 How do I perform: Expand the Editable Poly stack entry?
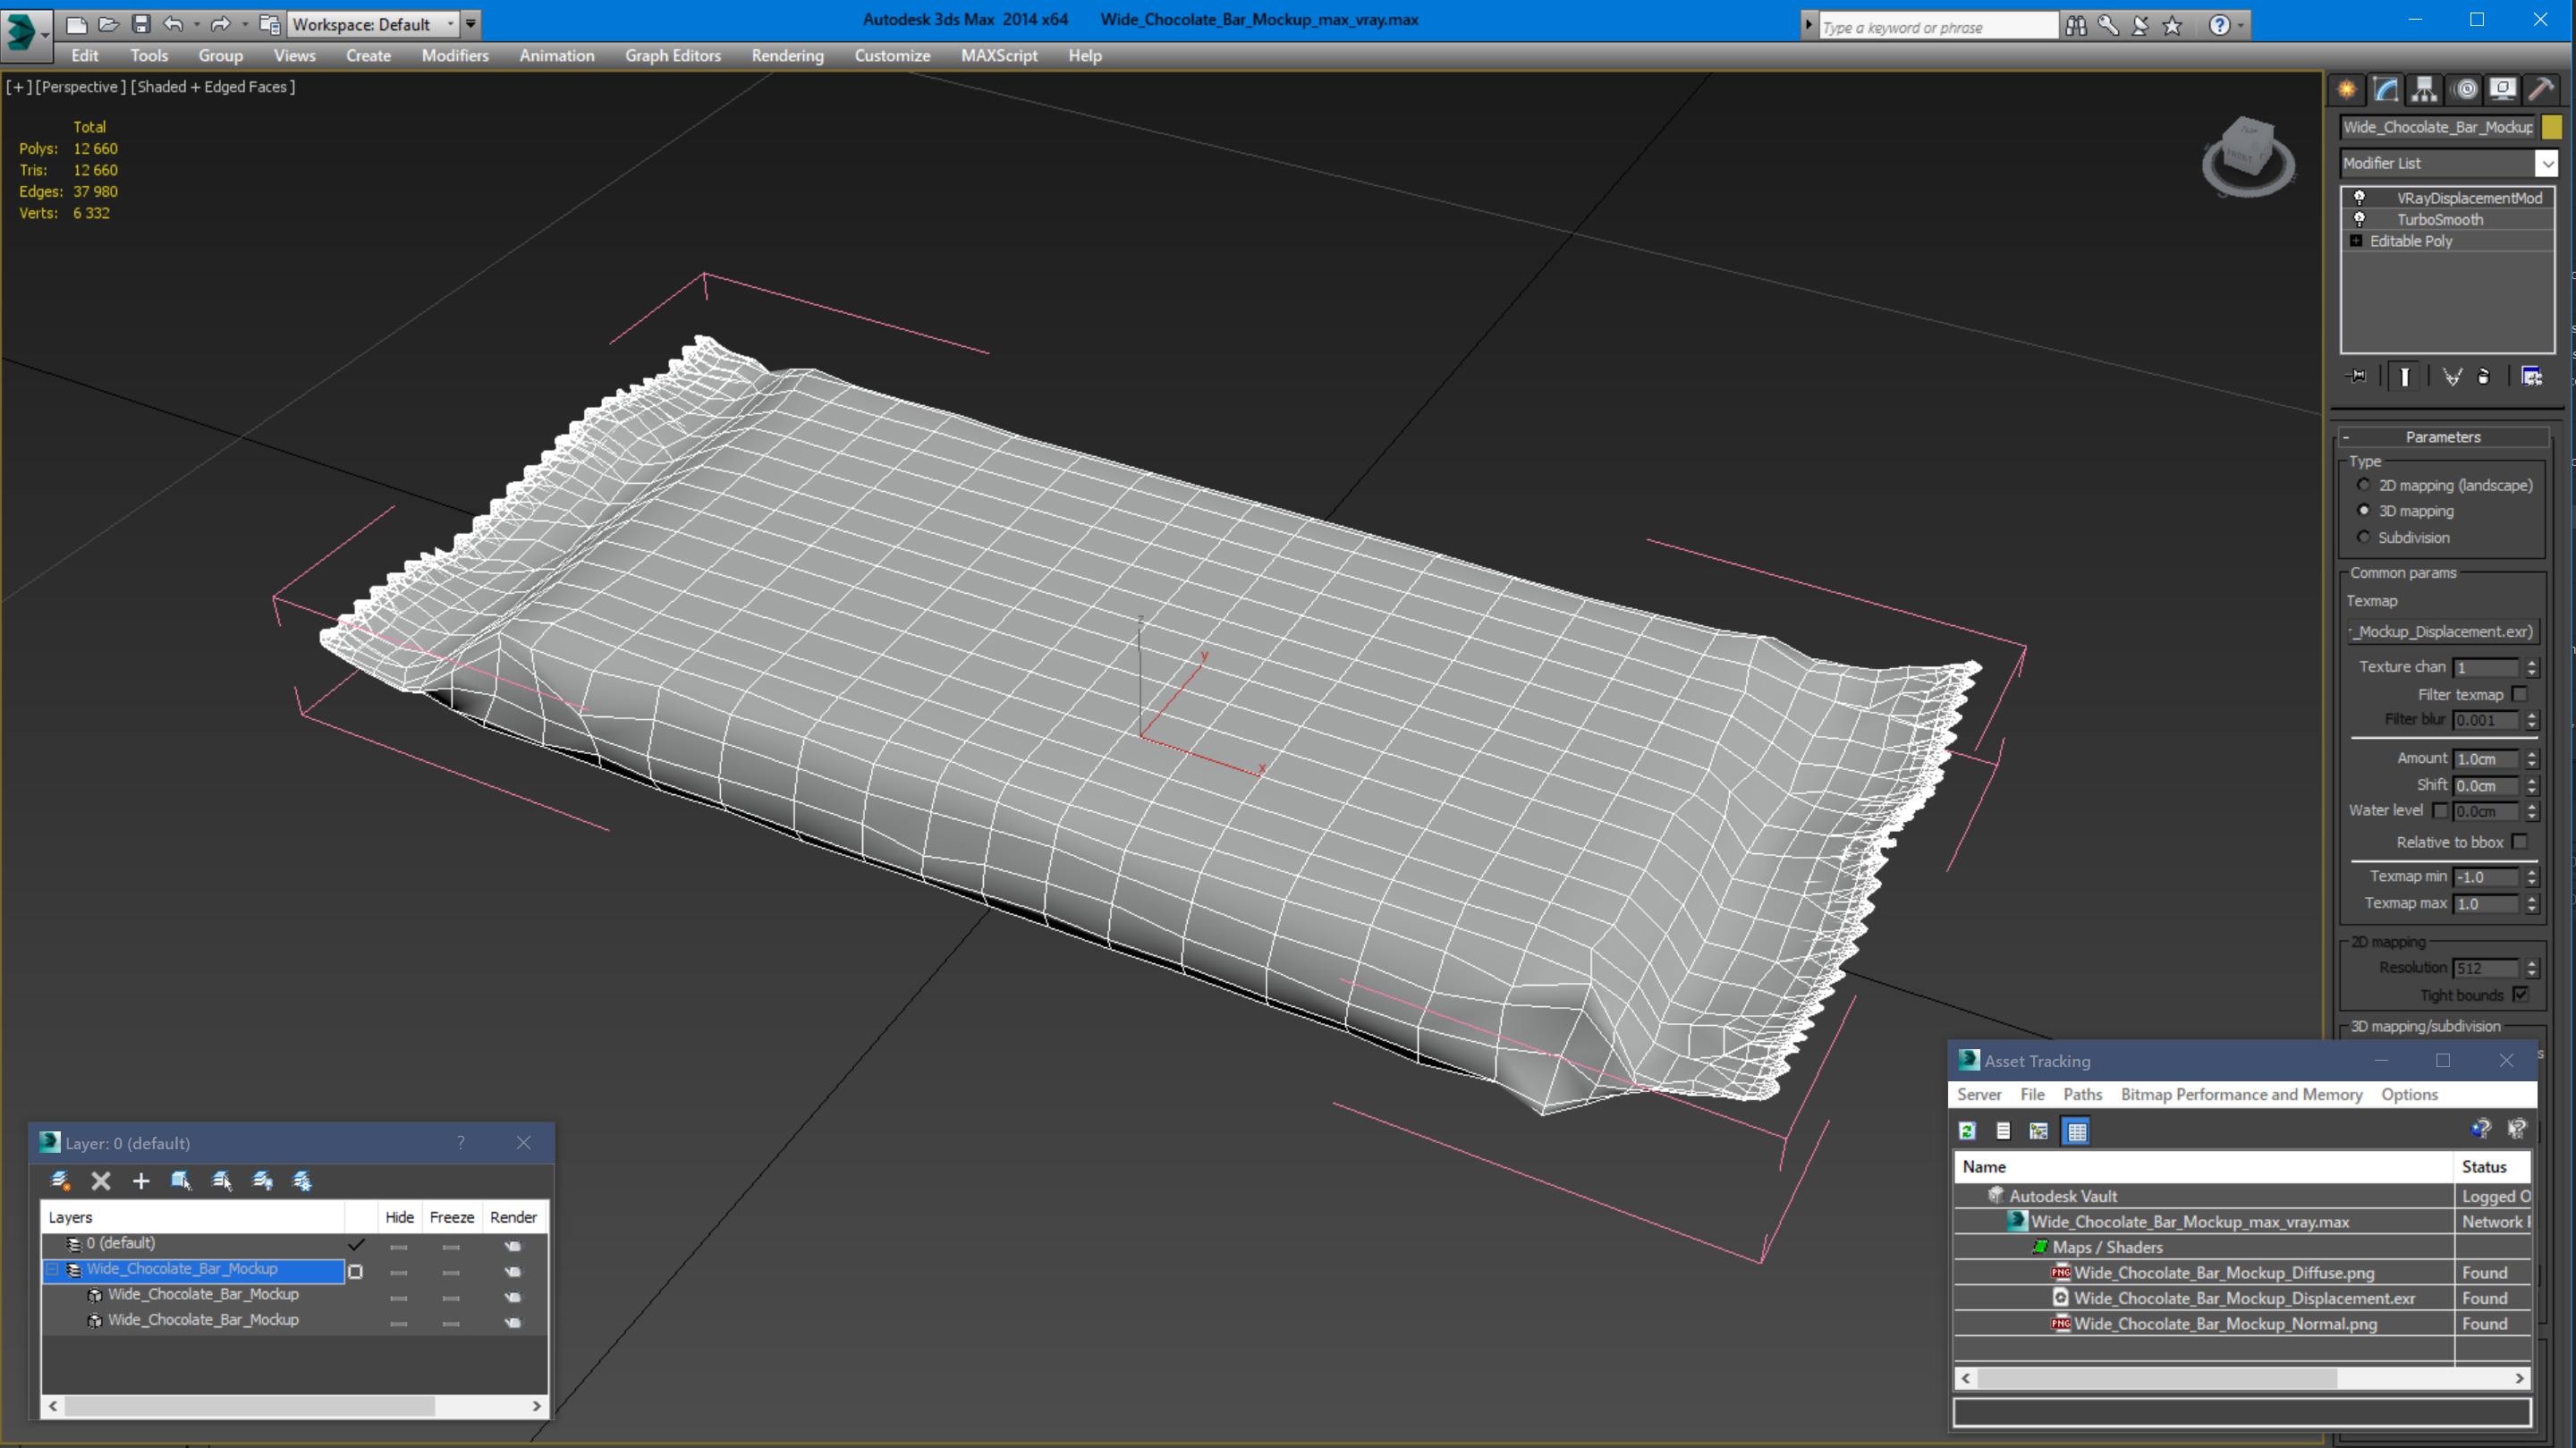coord(2356,241)
